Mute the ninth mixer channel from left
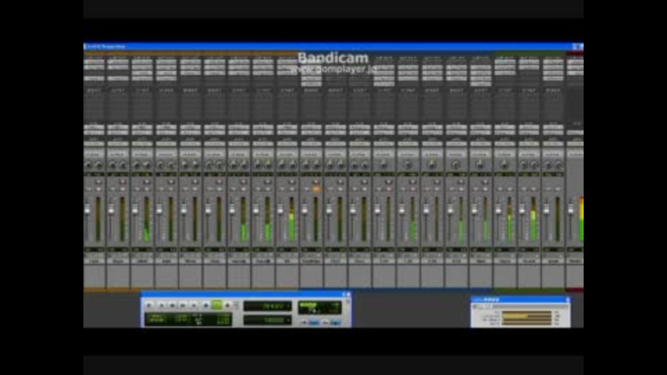The image size is (667, 375). click(292, 189)
